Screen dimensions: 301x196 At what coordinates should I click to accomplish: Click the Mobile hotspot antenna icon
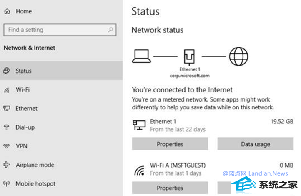coord(6,183)
